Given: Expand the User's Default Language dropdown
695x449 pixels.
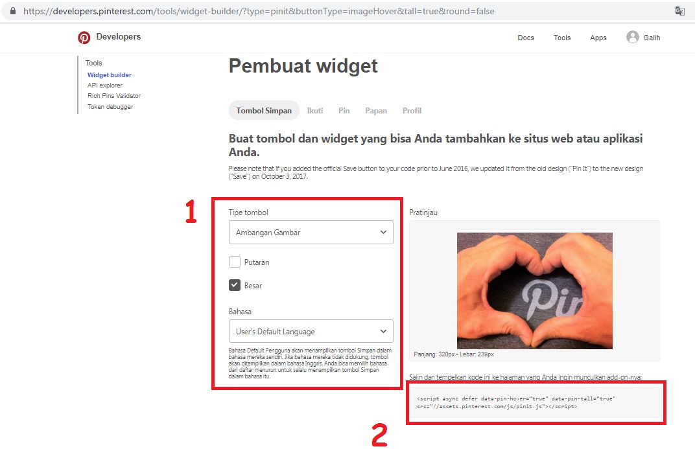Looking at the screenshot, I should (311, 331).
